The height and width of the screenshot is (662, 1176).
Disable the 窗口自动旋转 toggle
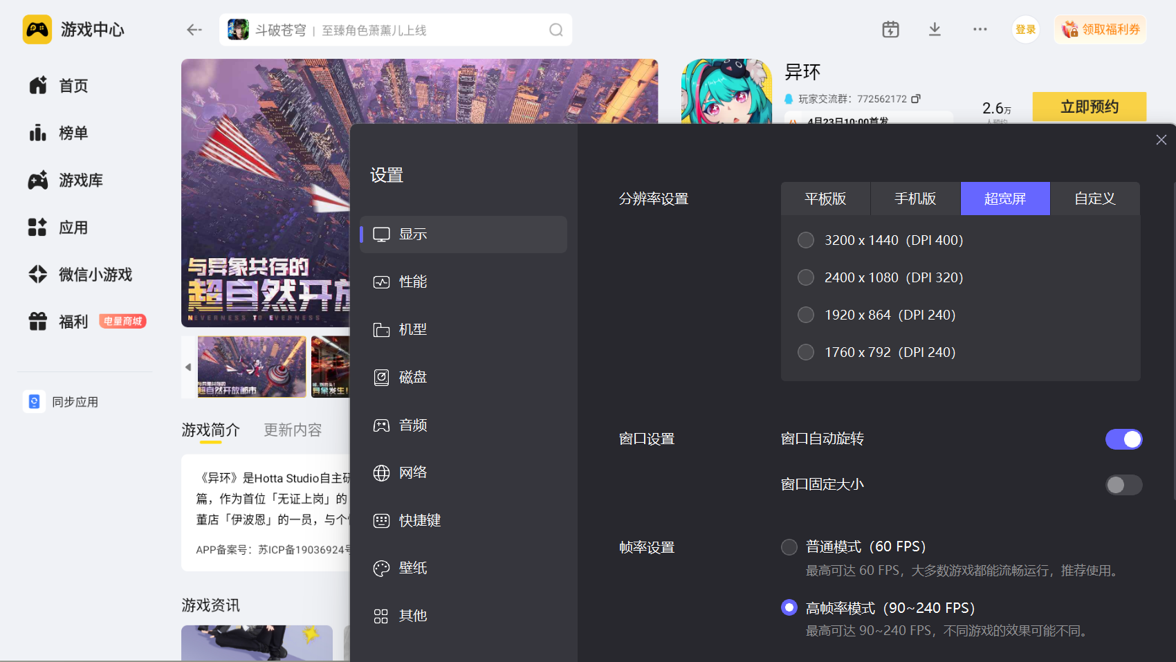[x=1123, y=439]
